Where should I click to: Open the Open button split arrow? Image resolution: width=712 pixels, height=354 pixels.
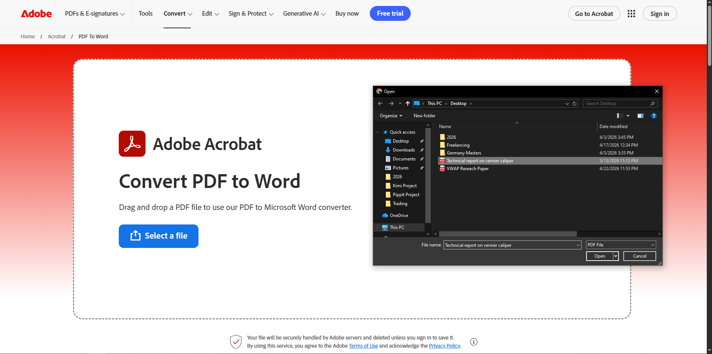(x=616, y=256)
